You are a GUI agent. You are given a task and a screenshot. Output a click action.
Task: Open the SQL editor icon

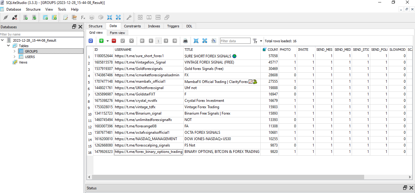coord(65,17)
